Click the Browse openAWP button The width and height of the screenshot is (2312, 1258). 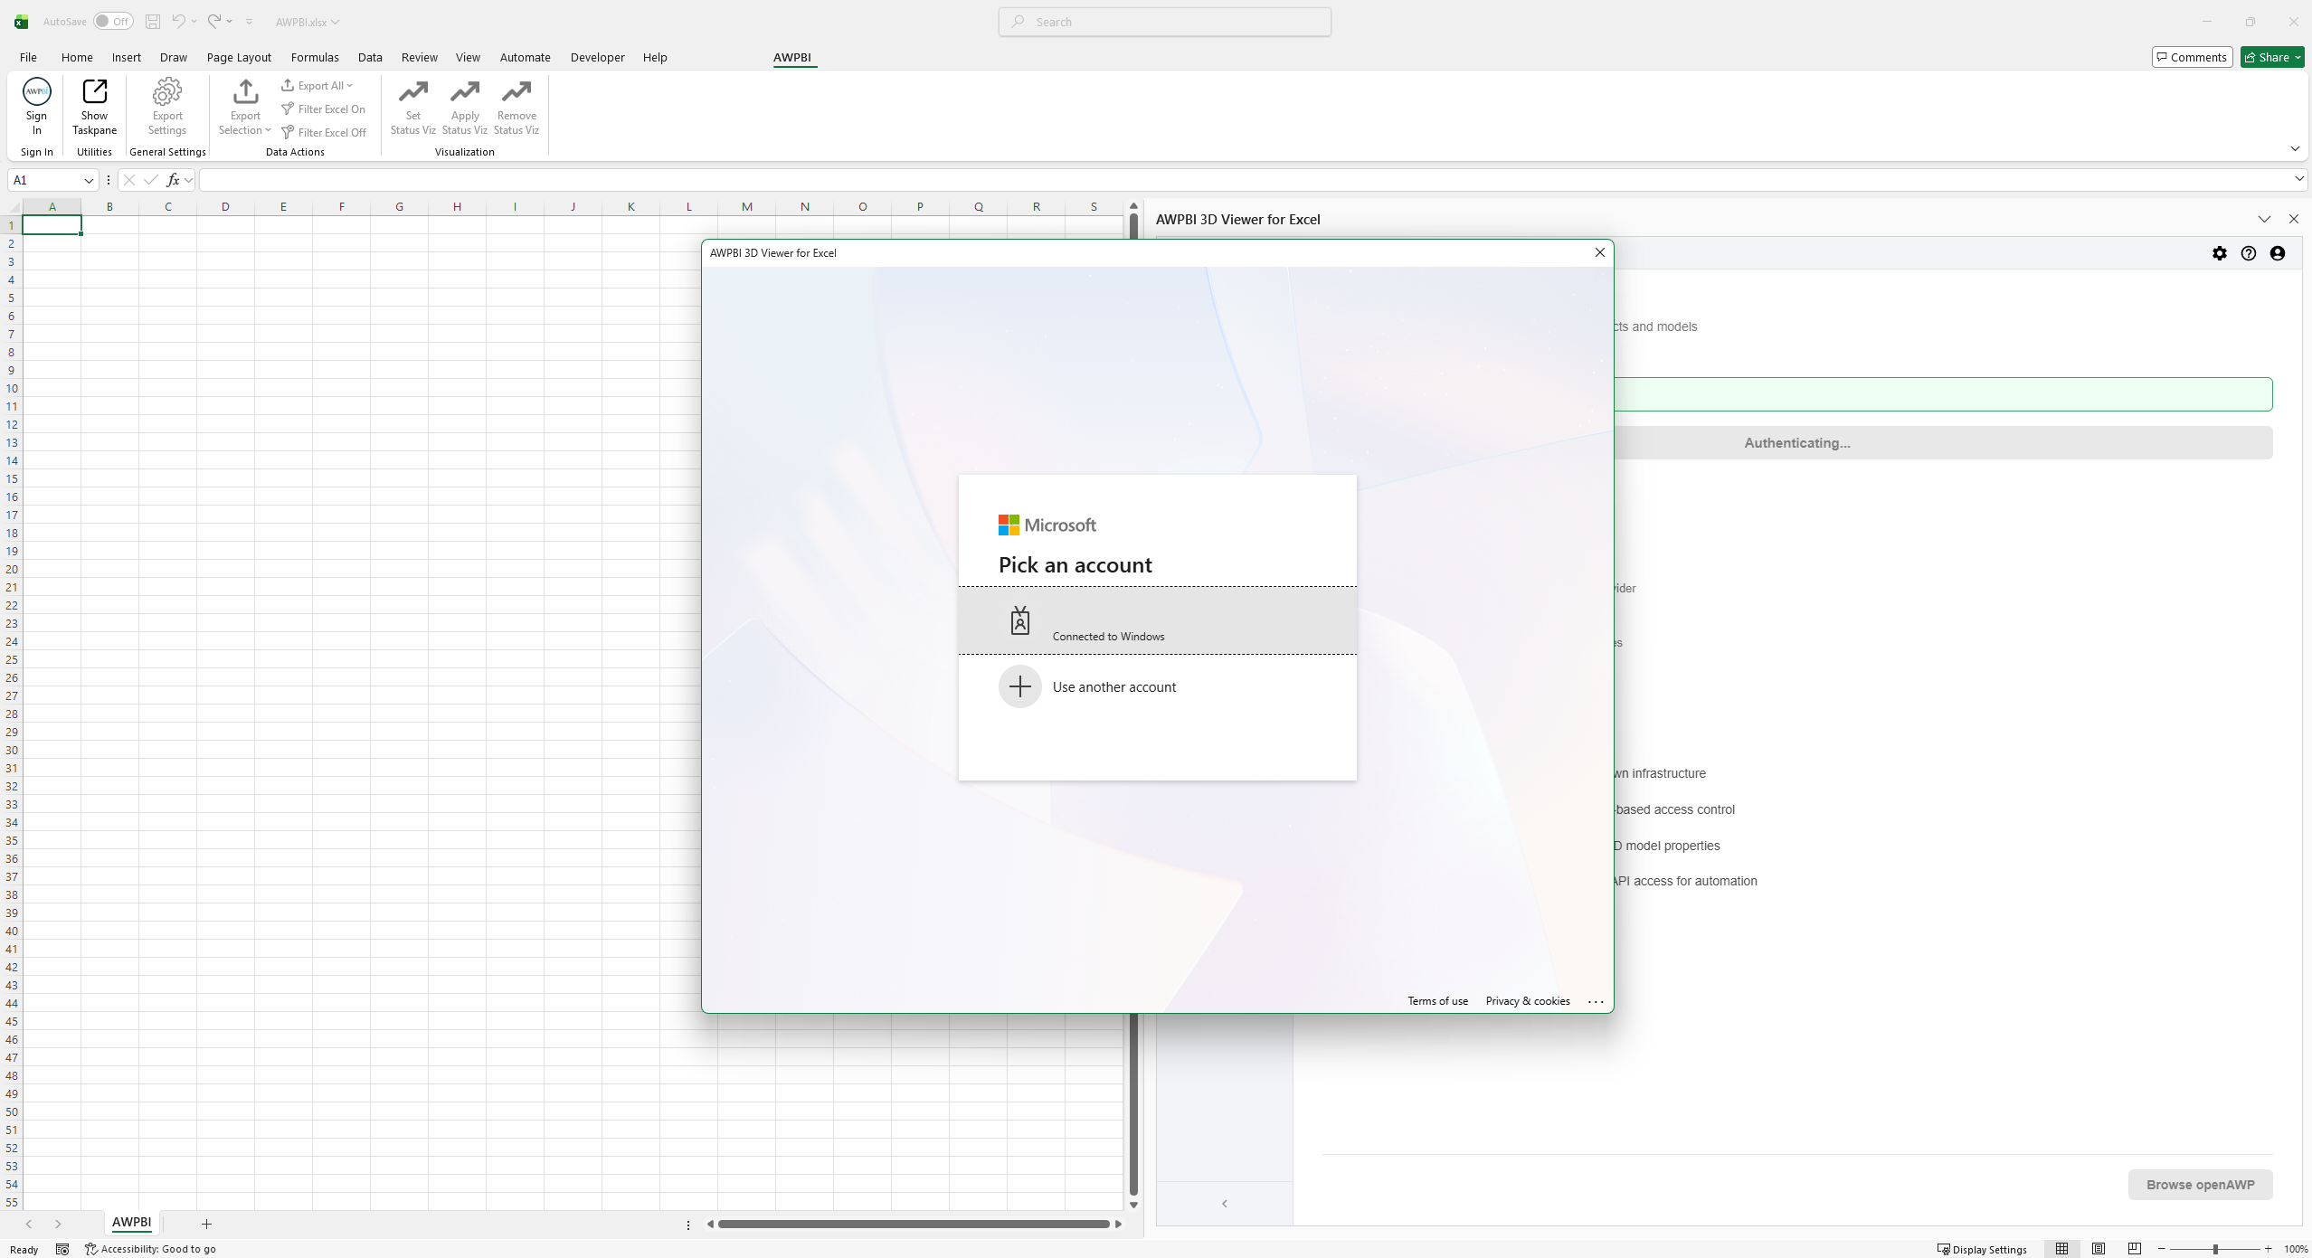2200,1185
